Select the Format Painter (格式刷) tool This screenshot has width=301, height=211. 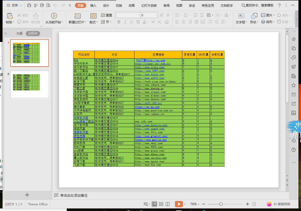point(35,18)
